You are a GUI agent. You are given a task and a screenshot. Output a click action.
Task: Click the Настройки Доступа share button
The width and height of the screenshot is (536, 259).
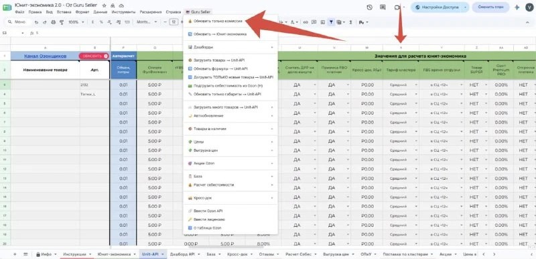437,7
